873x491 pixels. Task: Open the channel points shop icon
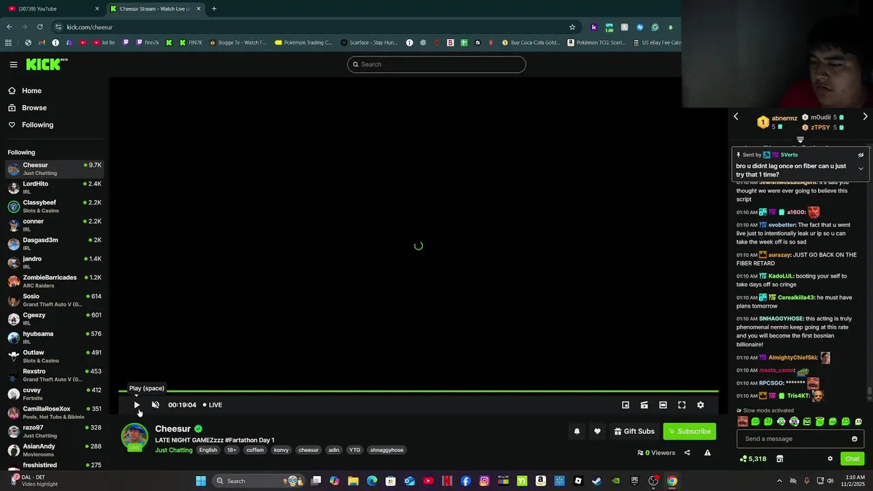pos(780,459)
